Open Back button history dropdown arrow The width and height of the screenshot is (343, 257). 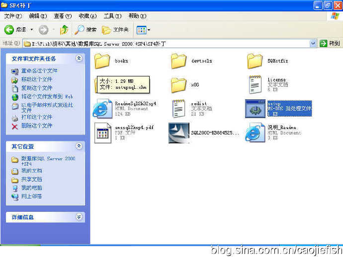(x=32, y=29)
